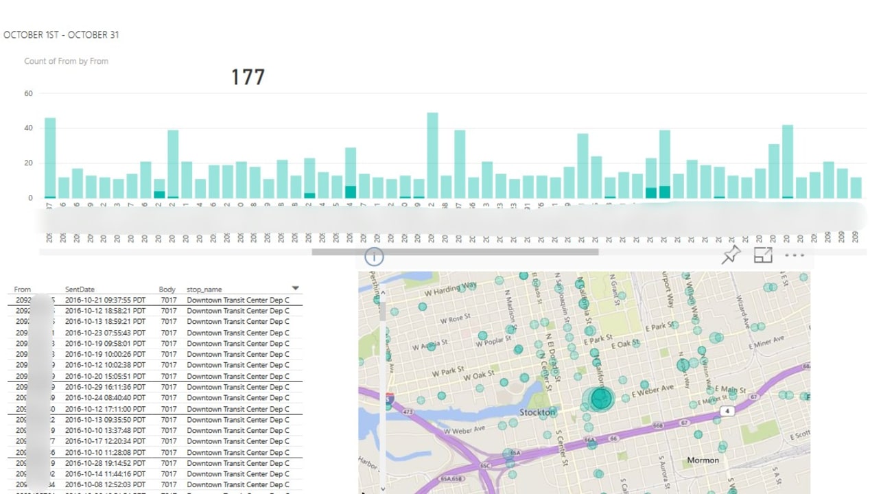Click the 66B exit marker on the map
The image size is (870, 494).
coord(658,426)
